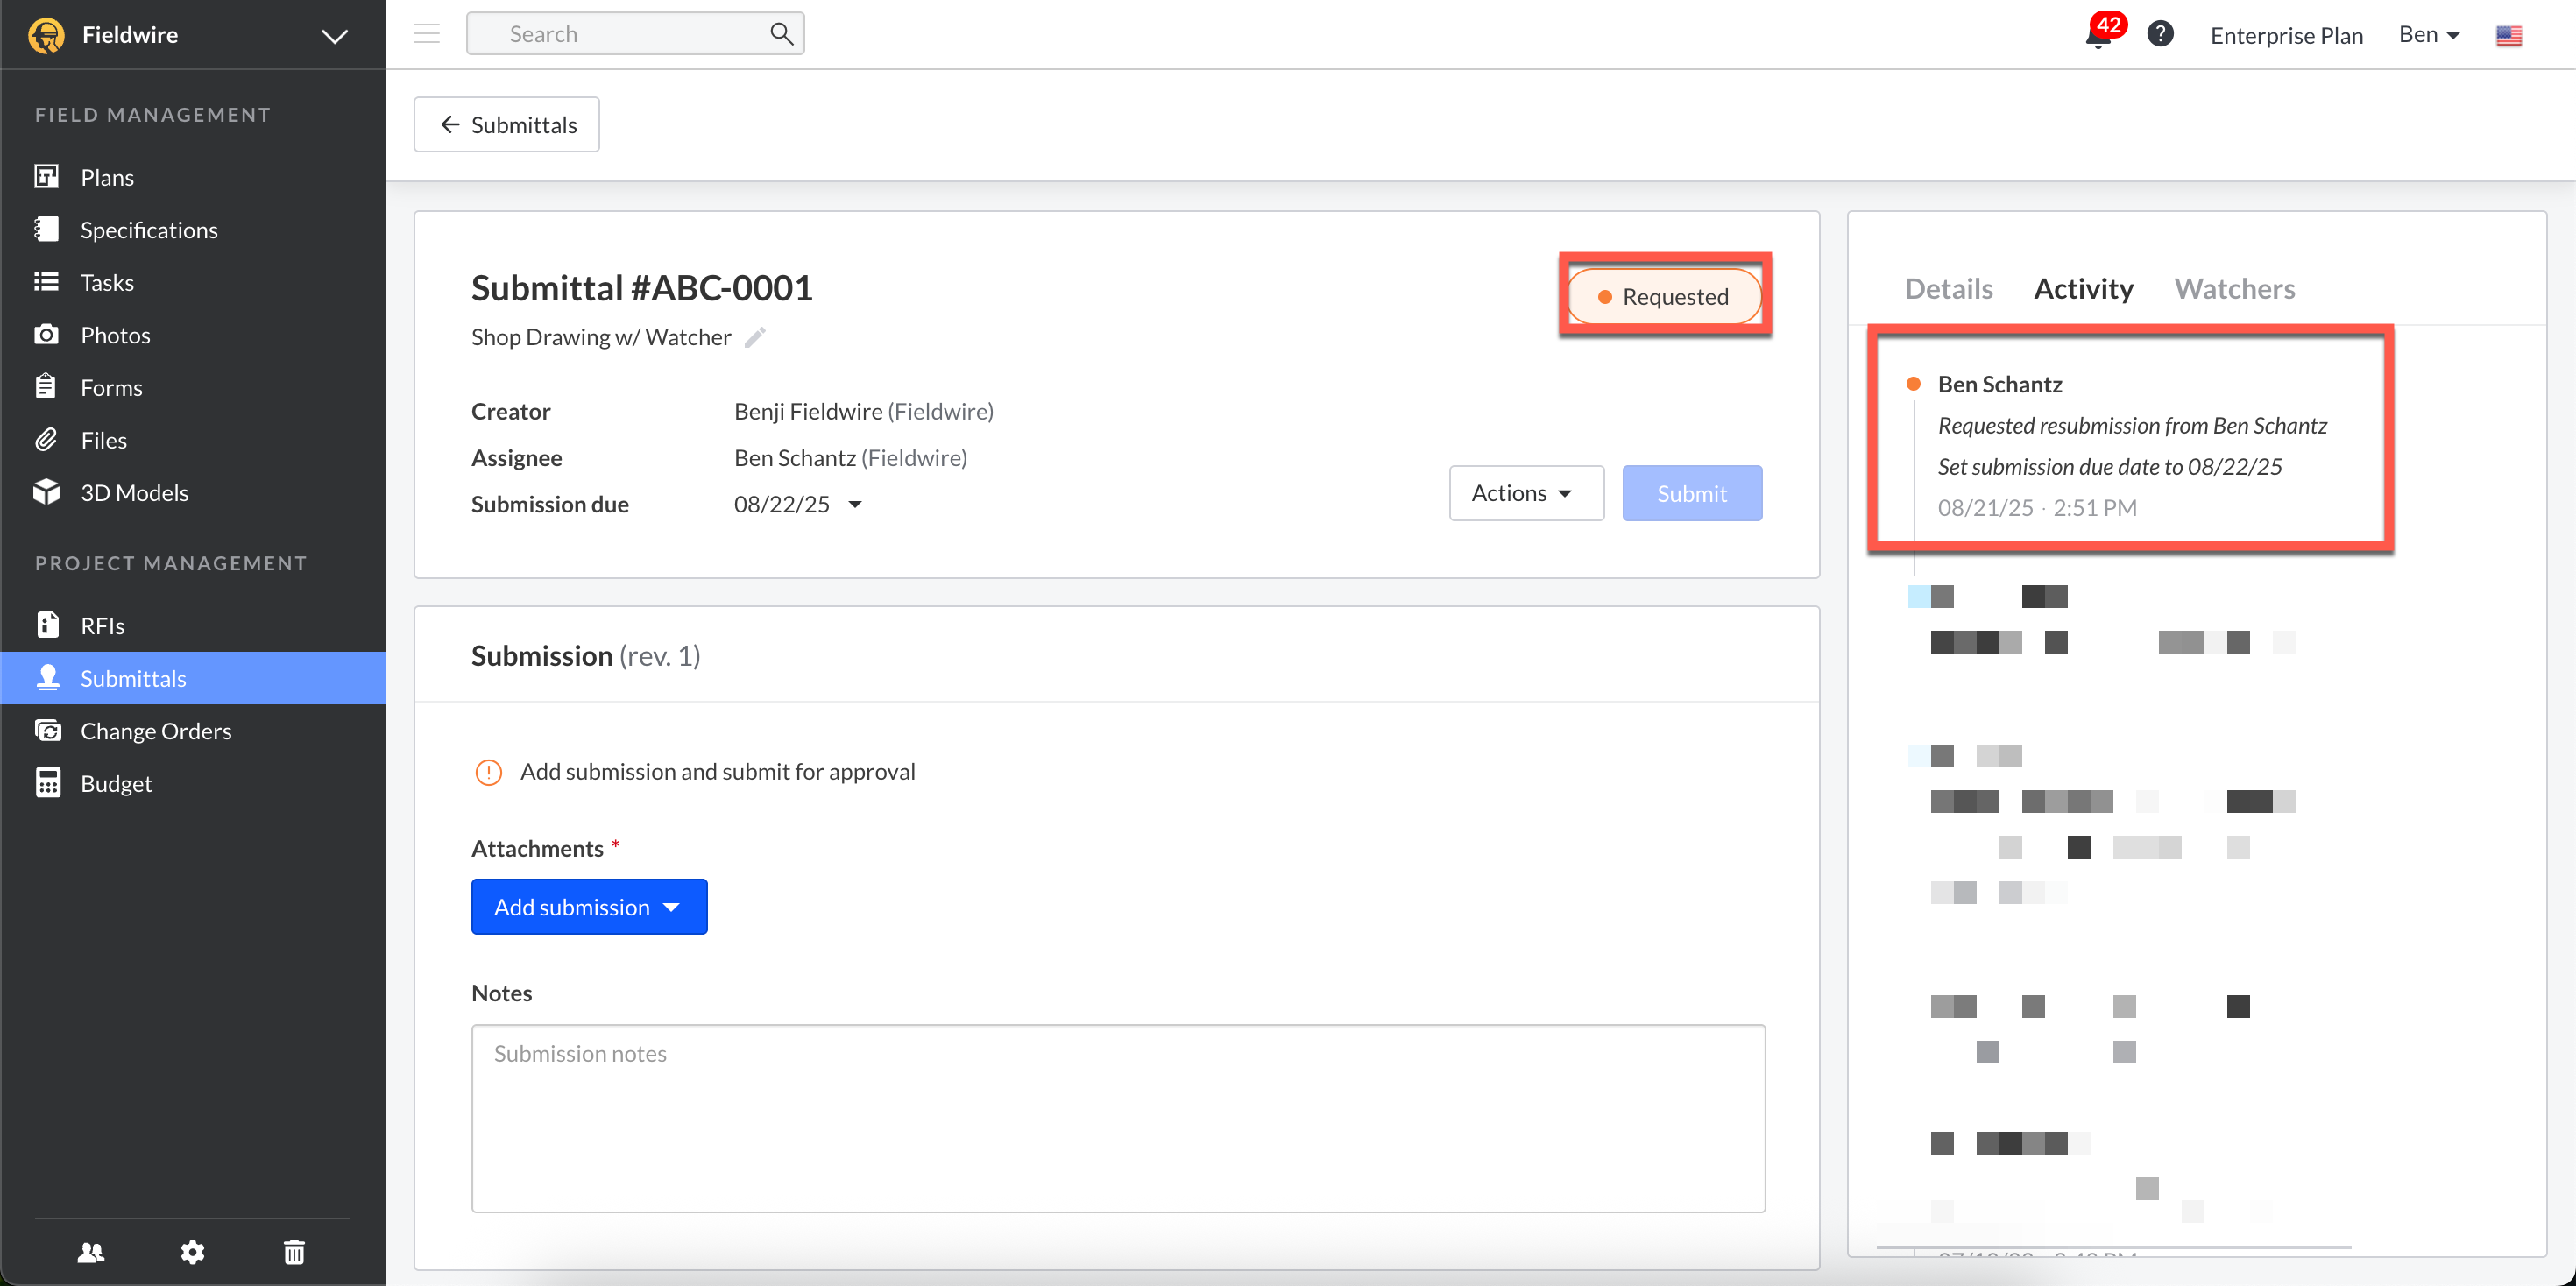
Task: Open Change Orders in sidebar
Action: pos(155,731)
